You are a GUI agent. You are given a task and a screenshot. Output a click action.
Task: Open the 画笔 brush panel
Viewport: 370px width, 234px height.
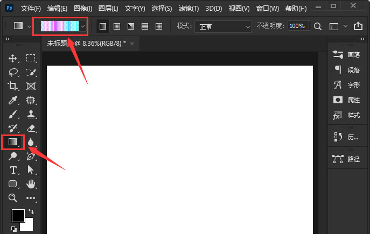[x=346, y=55]
